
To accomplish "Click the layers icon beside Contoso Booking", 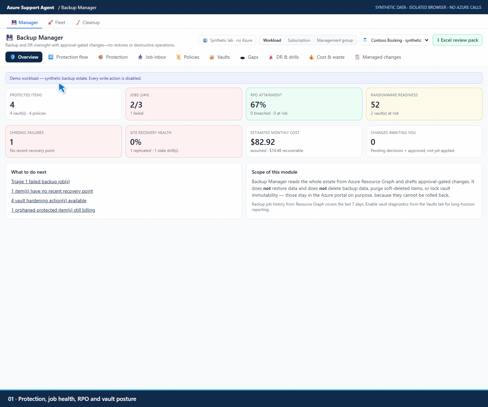I will [365, 40].
